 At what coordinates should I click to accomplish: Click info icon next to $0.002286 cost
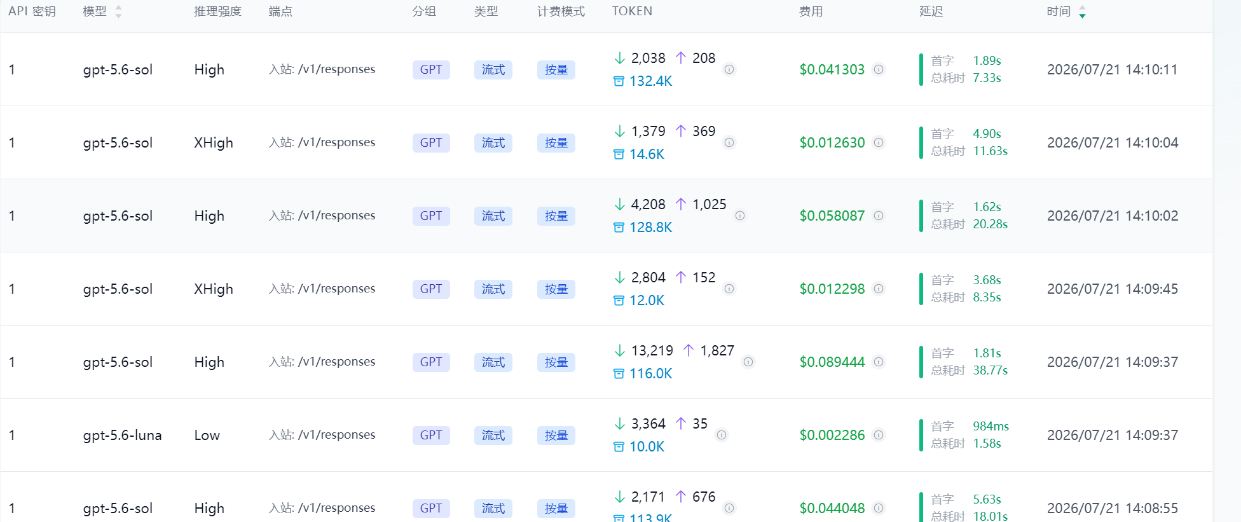879,435
